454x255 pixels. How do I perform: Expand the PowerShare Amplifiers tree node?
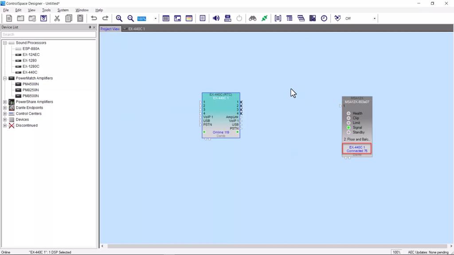[x=5, y=102]
